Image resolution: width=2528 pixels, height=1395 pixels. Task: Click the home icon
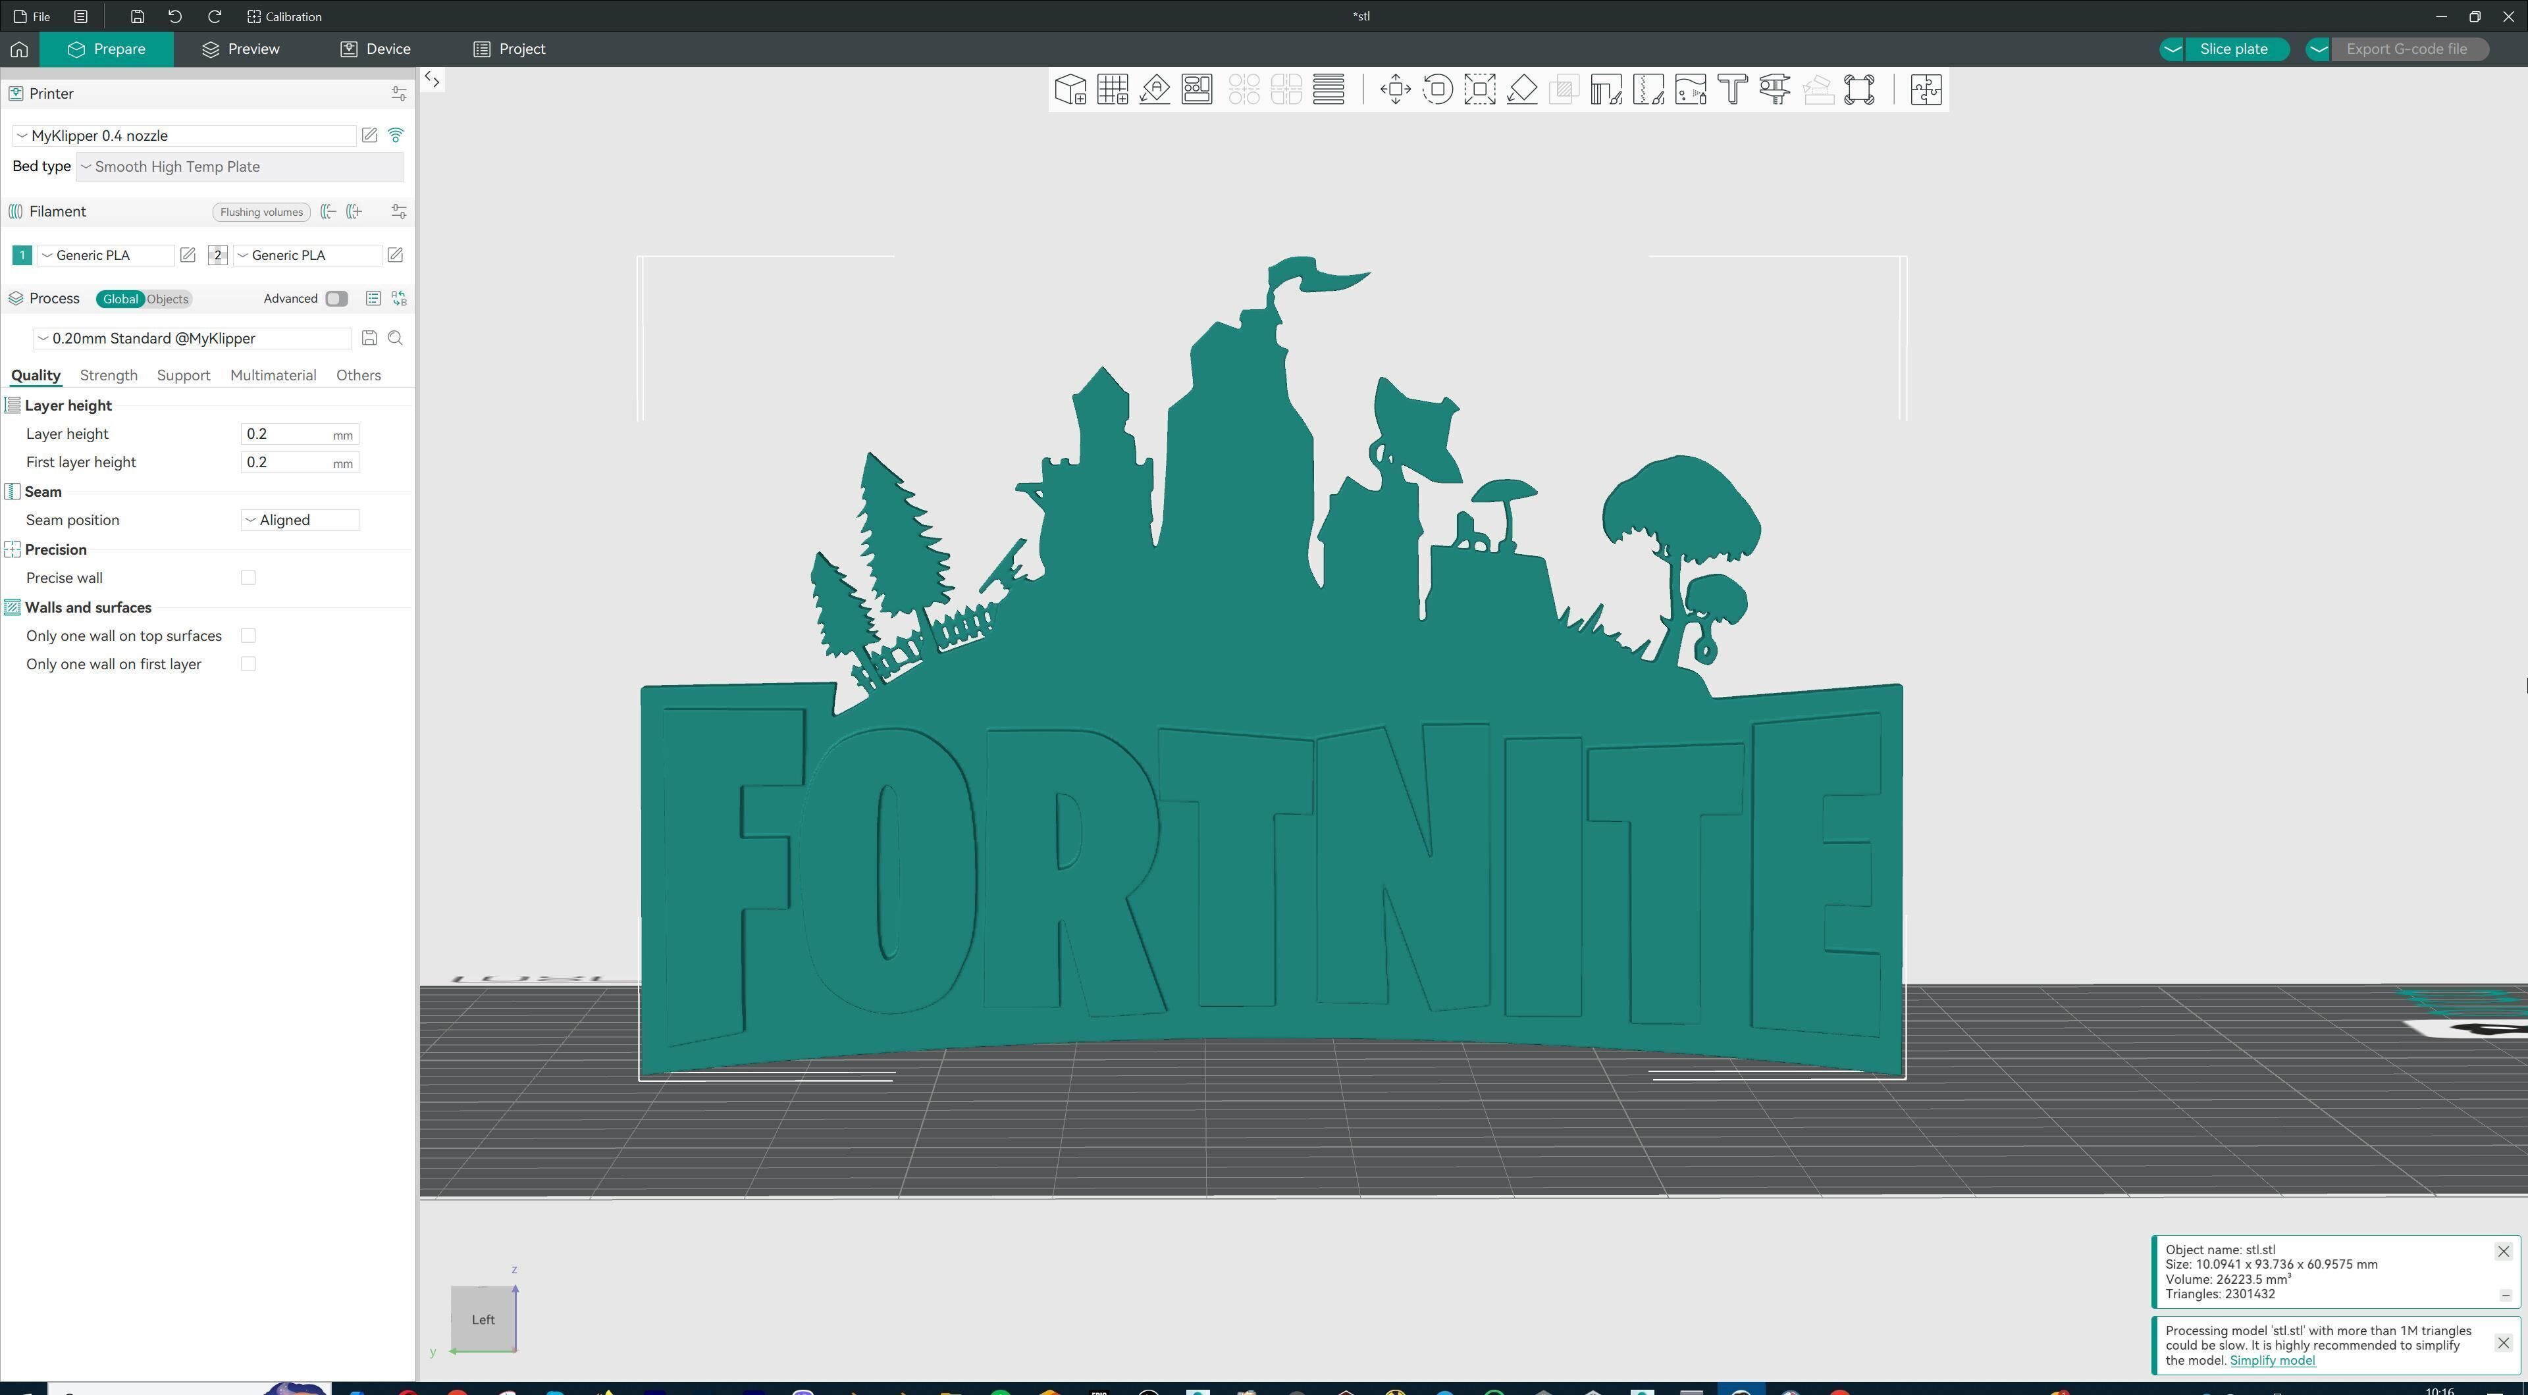pos(20,49)
